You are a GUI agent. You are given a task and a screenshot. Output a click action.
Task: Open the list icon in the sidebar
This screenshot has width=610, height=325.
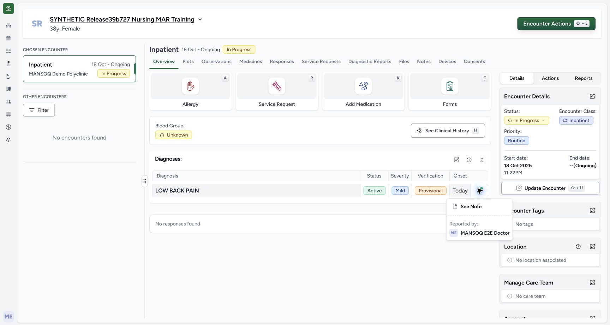pos(8,51)
